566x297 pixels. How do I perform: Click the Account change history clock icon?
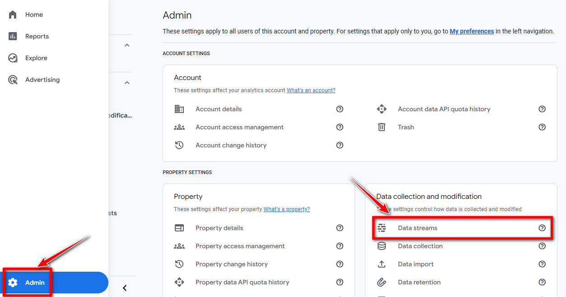(x=179, y=145)
